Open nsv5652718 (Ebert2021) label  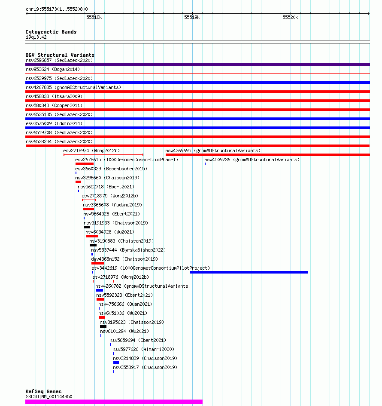106,187
